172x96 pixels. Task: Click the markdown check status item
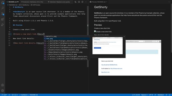tap(23, 95)
